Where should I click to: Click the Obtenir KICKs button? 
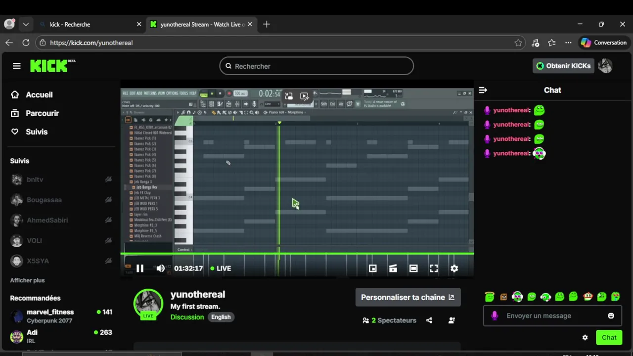point(563,66)
